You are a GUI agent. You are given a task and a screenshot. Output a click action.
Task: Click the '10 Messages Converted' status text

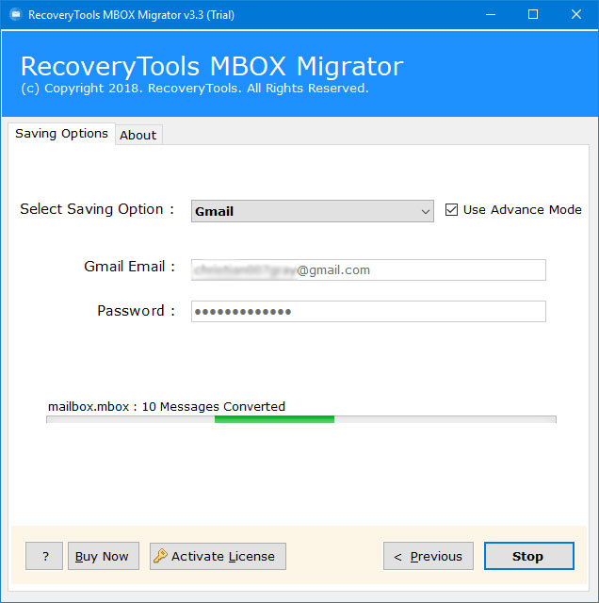(214, 406)
